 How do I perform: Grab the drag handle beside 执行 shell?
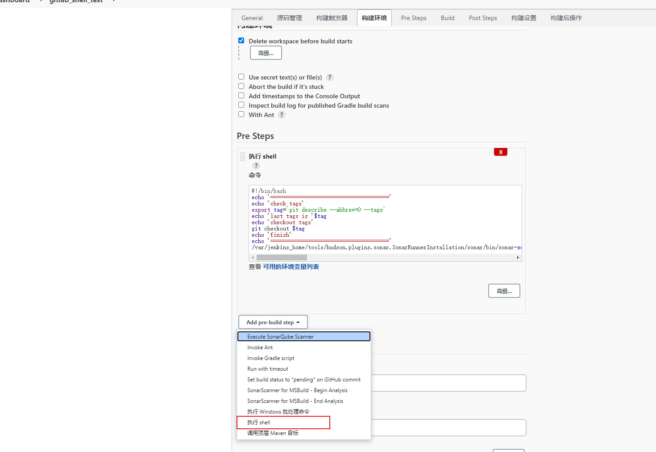pos(243,156)
